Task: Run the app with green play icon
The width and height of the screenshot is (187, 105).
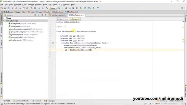Action: pos(59,8)
